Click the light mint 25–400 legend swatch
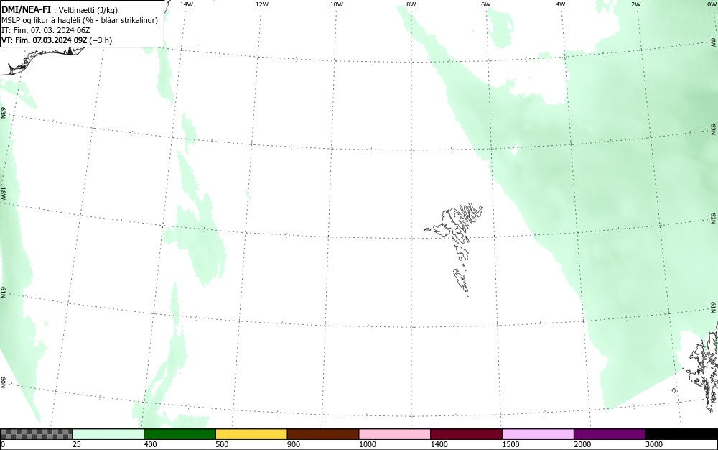Image resolution: width=718 pixels, height=450 pixels. [108, 434]
